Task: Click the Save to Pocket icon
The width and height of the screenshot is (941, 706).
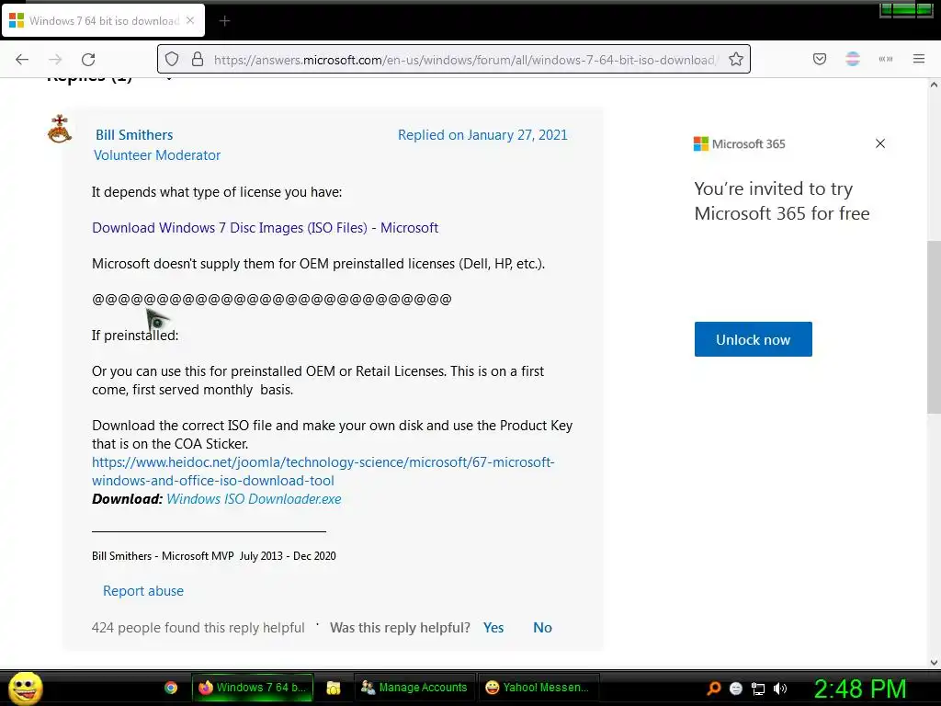Action: pyautogui.click(x=820, y=59)
